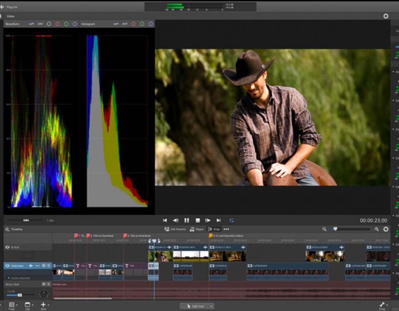Viewport: 399px width, 311px height.
Task: Open timeline settings gear
Action: pyautogui.click(x=386, y=229)
